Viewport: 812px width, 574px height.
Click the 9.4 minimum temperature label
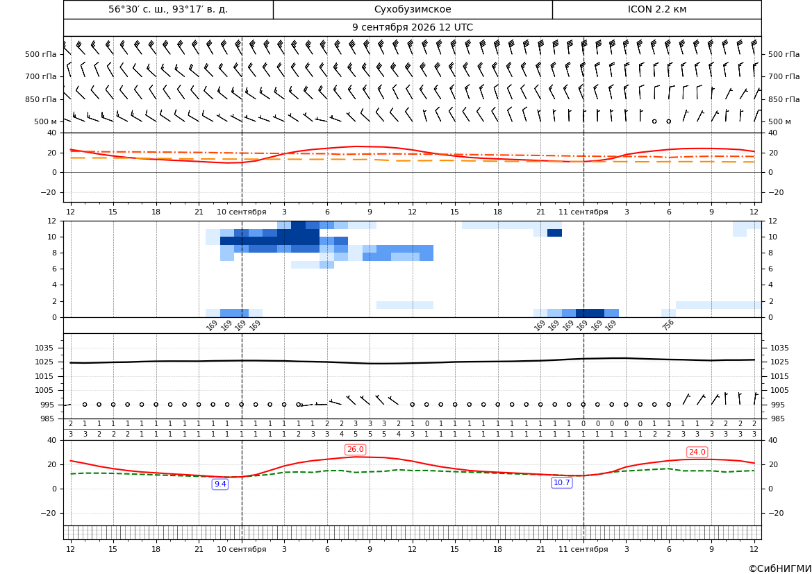[x=220, y=484]
